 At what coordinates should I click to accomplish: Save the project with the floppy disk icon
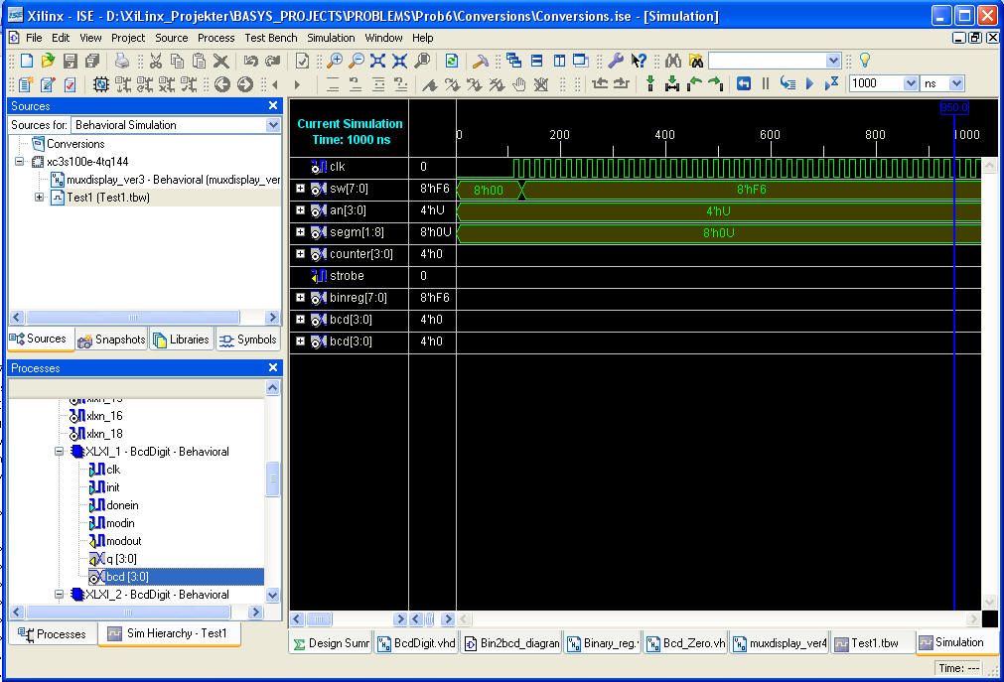[70, 61]
